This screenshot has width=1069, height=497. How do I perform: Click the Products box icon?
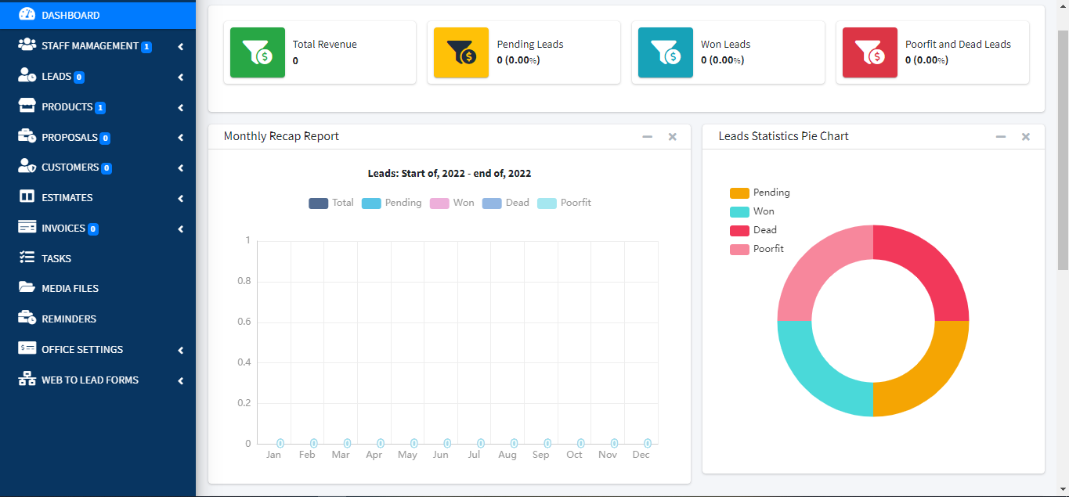point(24,106)
